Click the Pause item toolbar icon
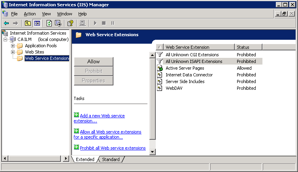 click(x=113, y=23)
